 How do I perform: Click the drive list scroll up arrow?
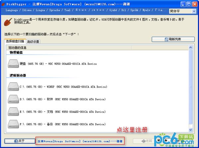(x=190, y=48)
